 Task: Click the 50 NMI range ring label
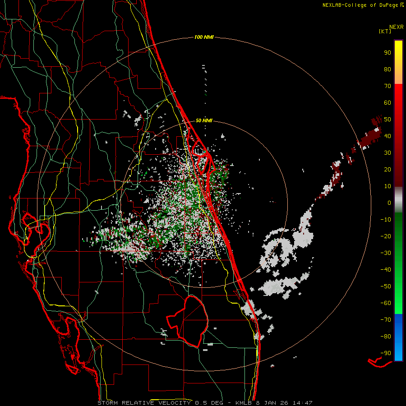[x=204, y=120]
